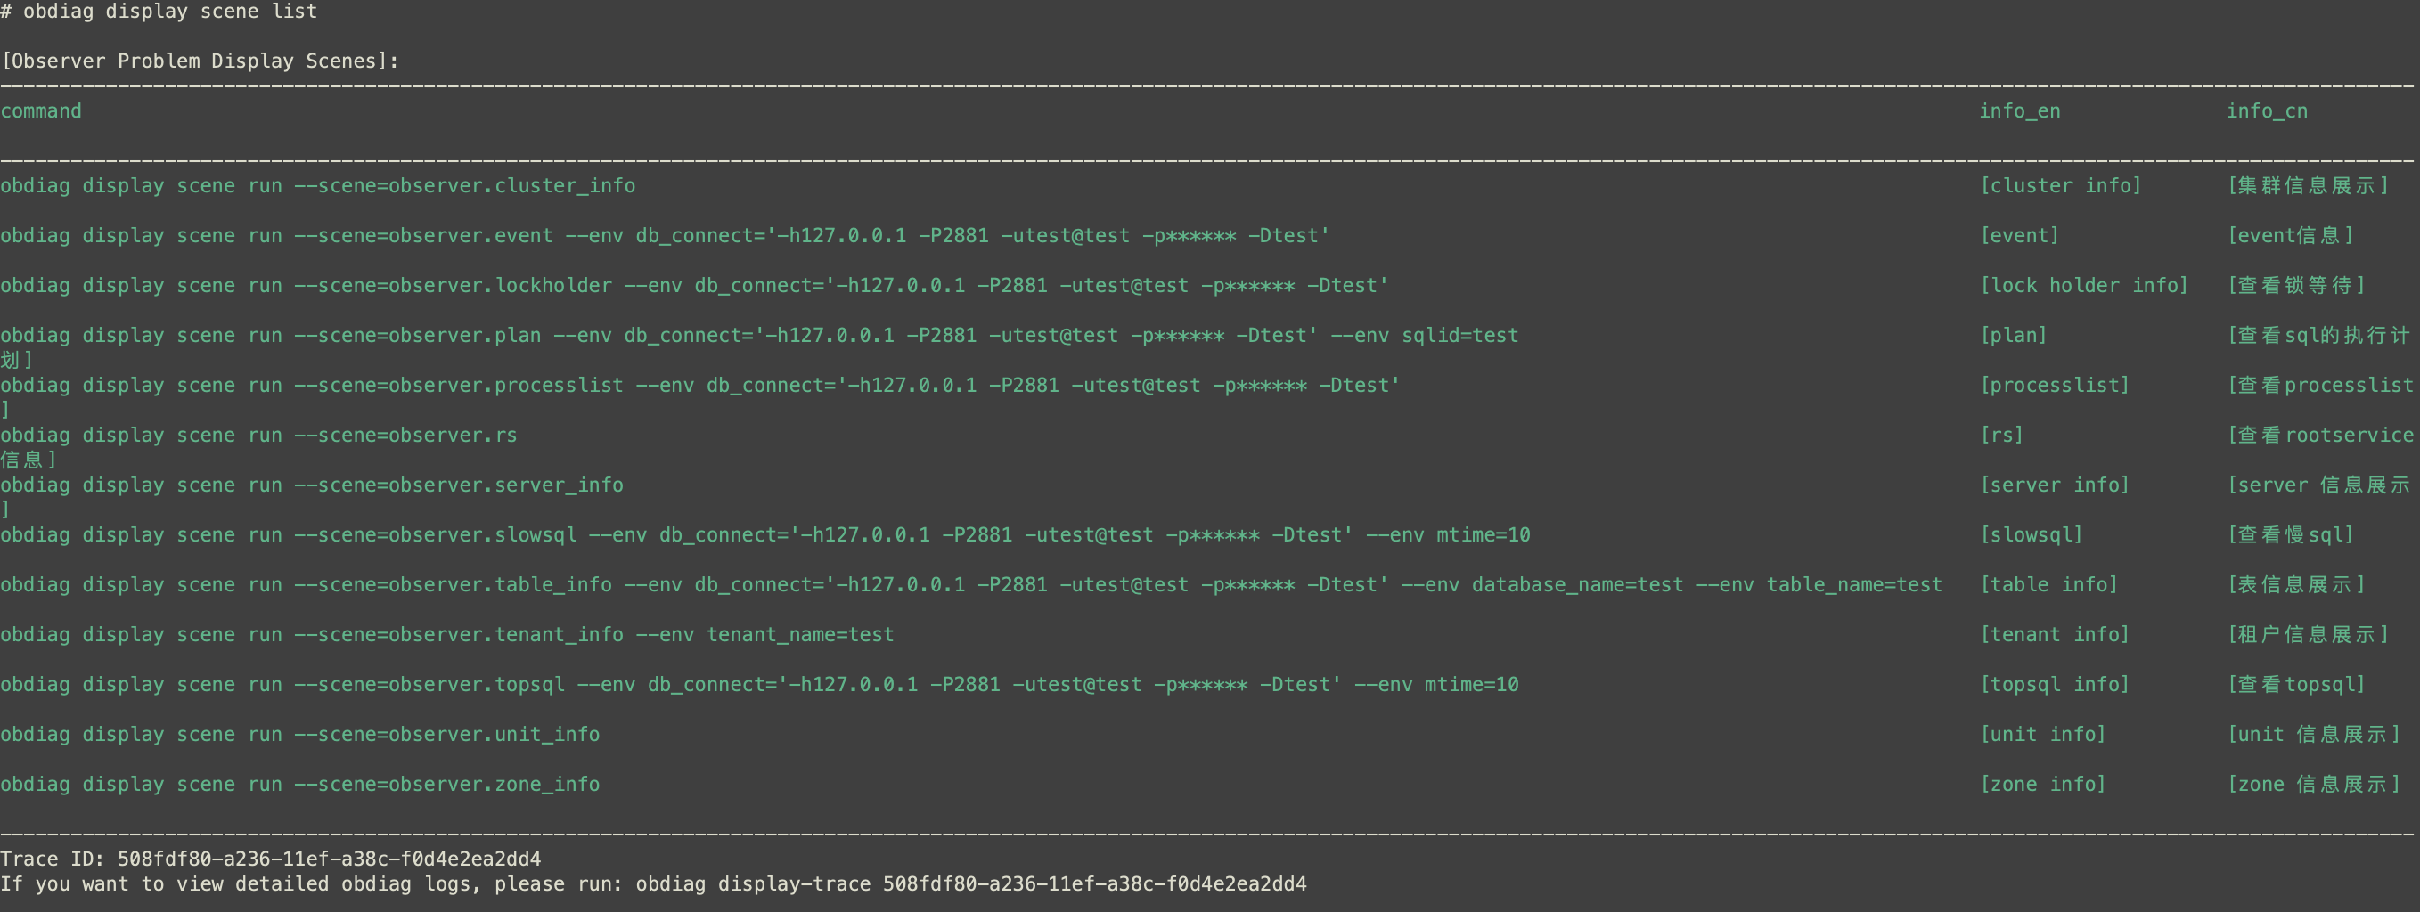Click the 'tenant_name=test' parameter text
The height and width of the screenshot is (912, 2420).
(799, 635)
